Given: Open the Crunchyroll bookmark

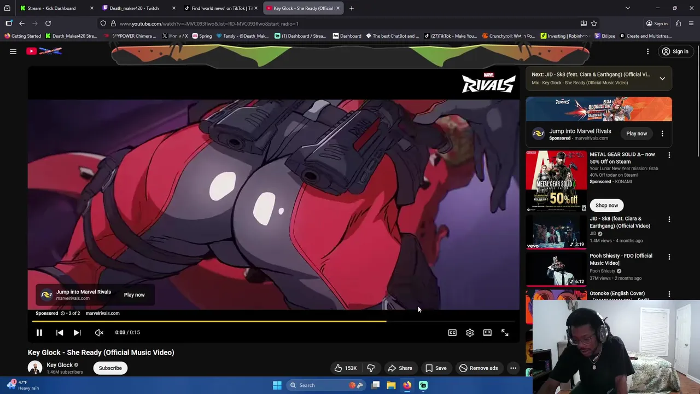Looking at the screenshot, I should pos(509,36).
